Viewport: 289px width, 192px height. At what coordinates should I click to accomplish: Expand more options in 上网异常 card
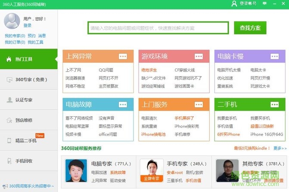pyautogui.click(x=123, y=56)
